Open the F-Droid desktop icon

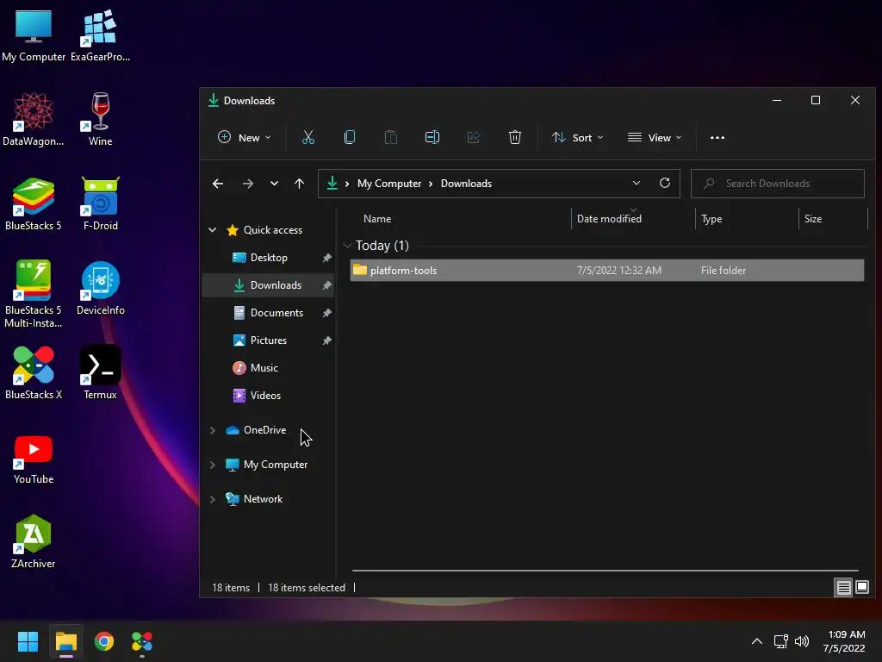100,203
